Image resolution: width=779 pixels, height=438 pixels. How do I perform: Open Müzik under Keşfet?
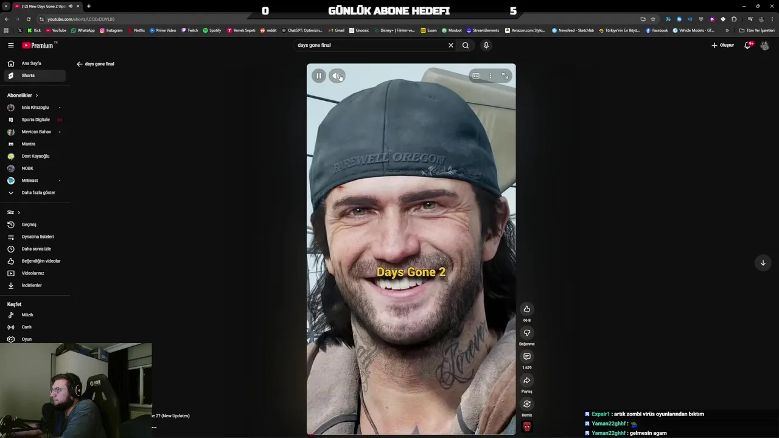33,315
